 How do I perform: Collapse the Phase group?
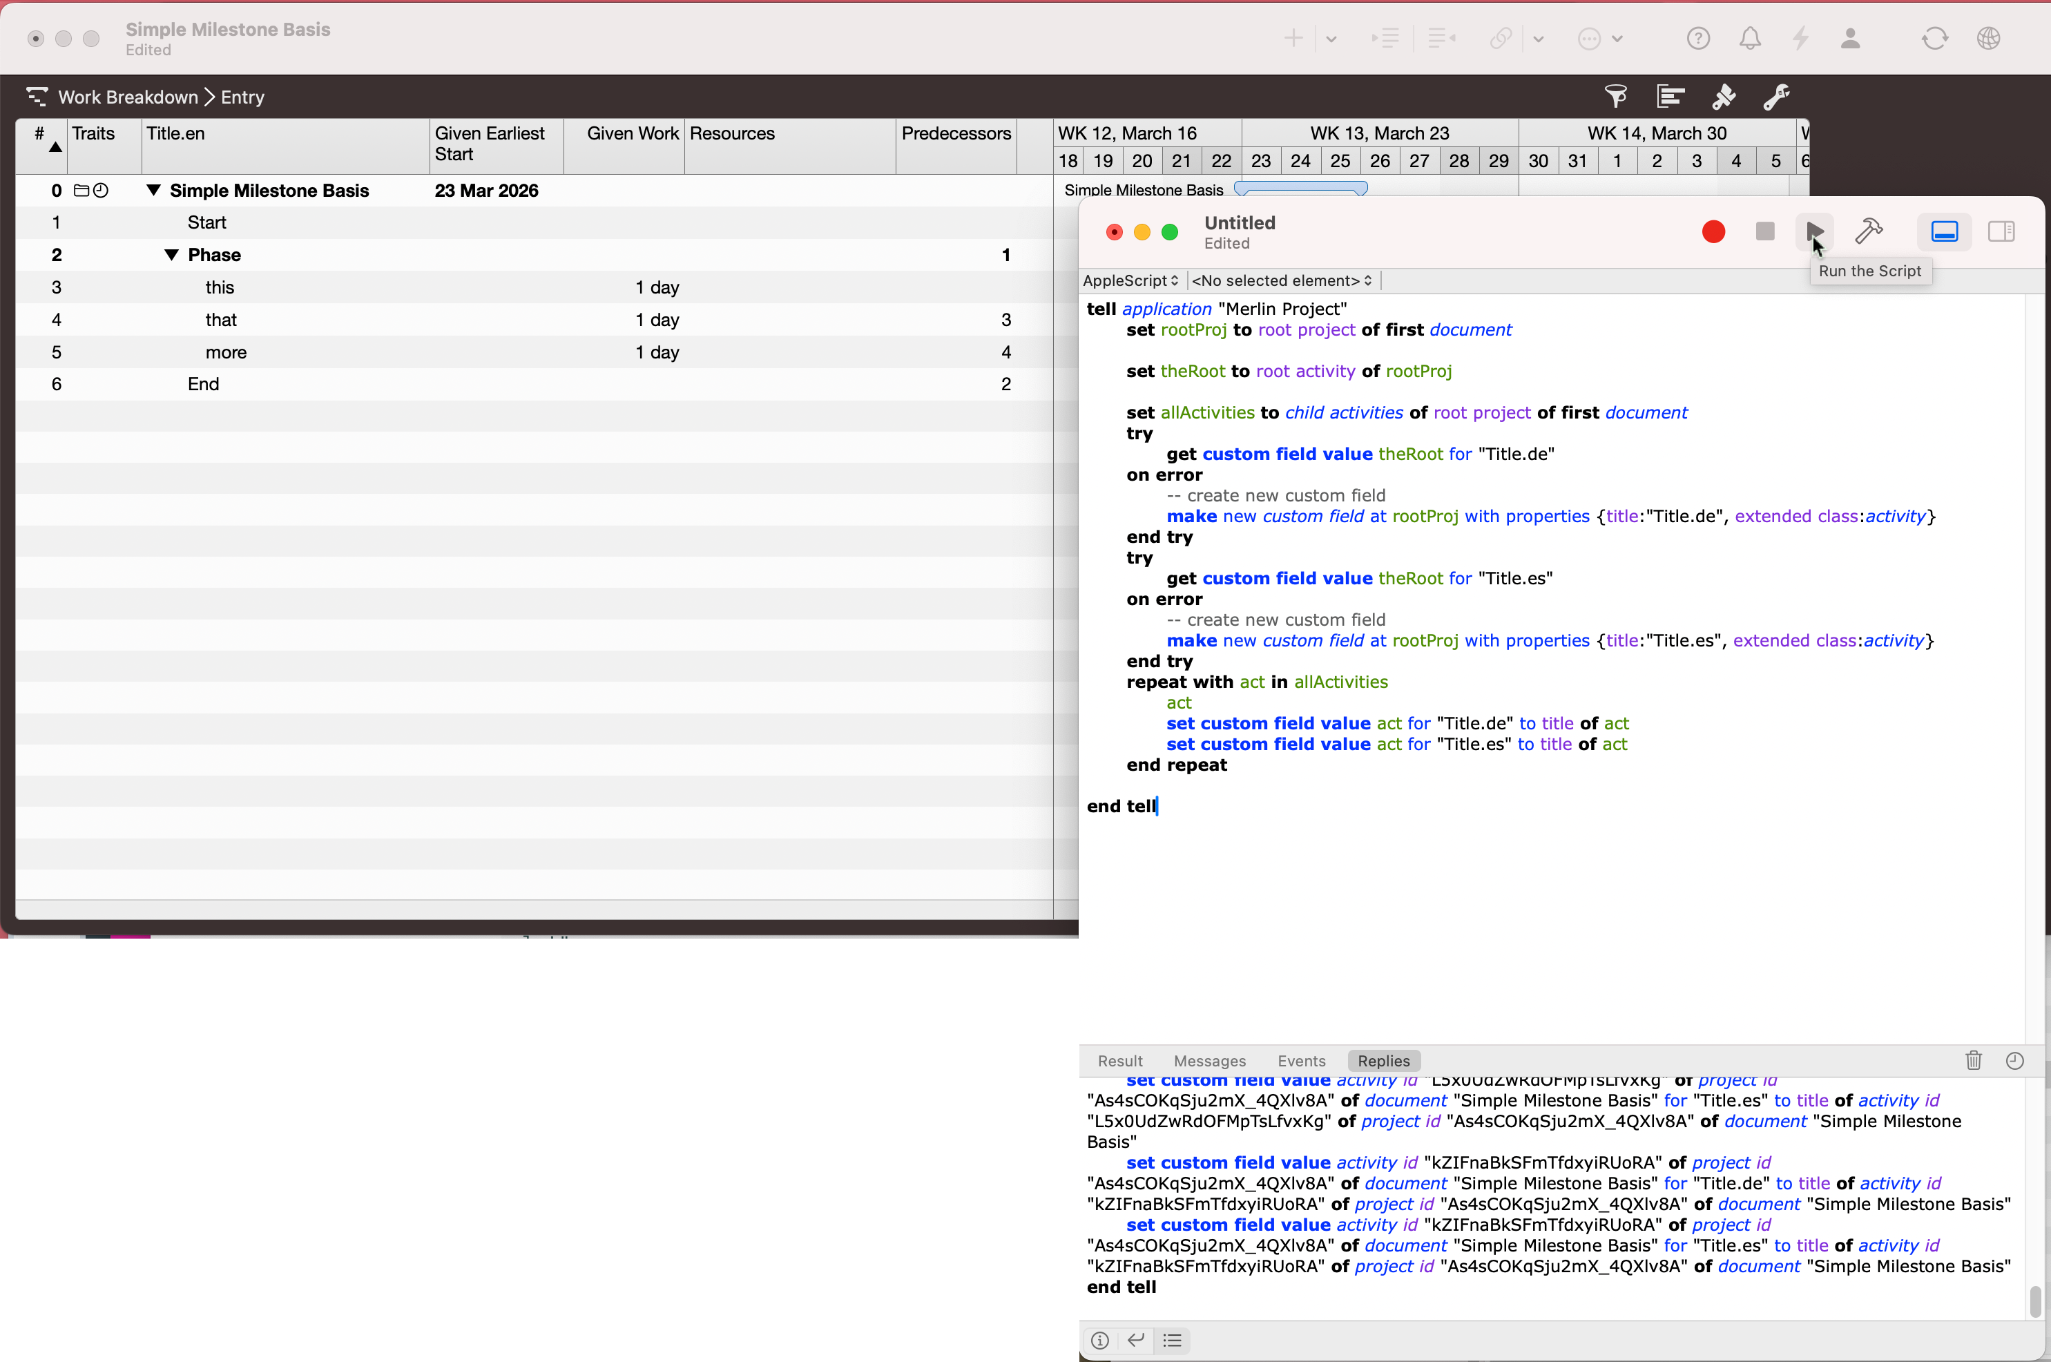172,254
